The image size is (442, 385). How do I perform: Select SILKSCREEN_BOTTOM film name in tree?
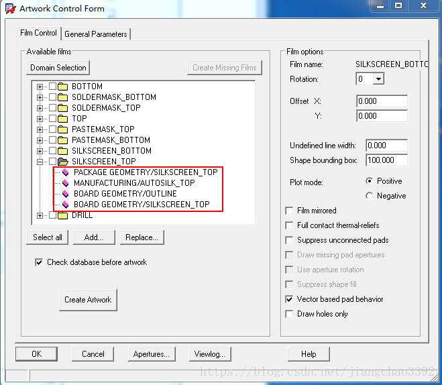[x=111, y=151]
